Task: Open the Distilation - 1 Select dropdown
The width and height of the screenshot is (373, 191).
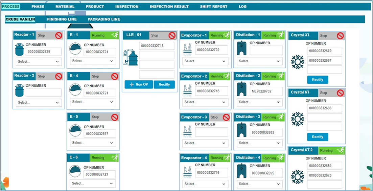Action: click(260, 61)
